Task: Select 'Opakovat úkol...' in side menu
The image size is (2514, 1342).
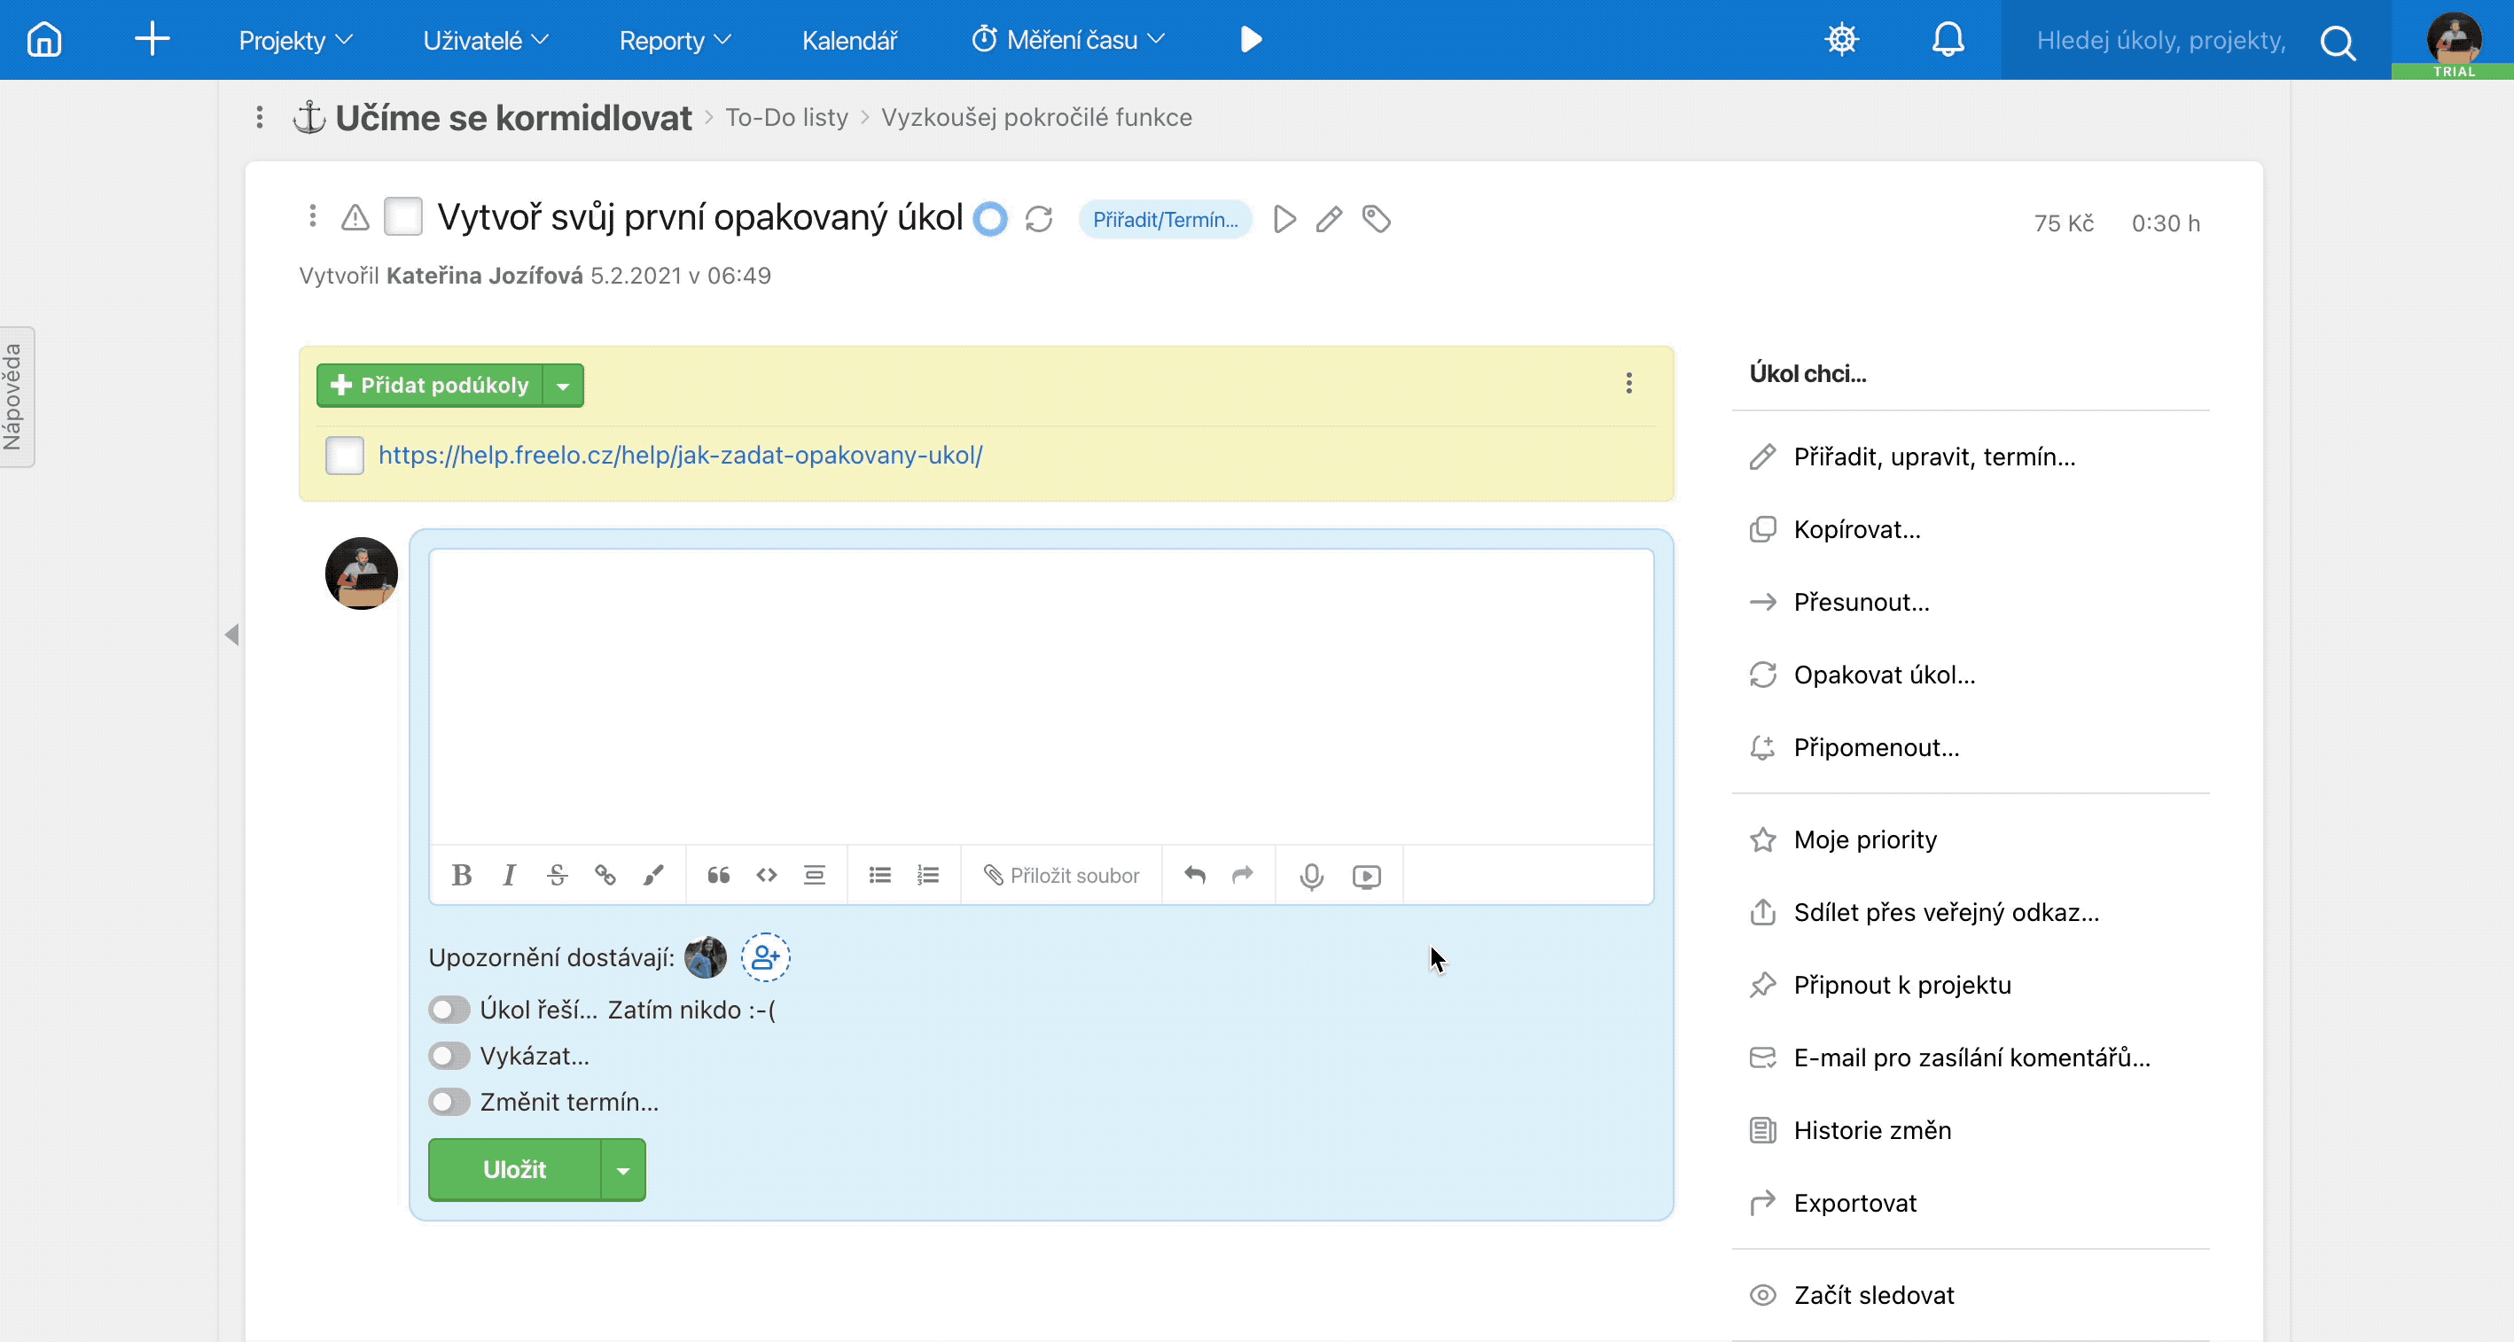Action: click(x=1884, y=675)
